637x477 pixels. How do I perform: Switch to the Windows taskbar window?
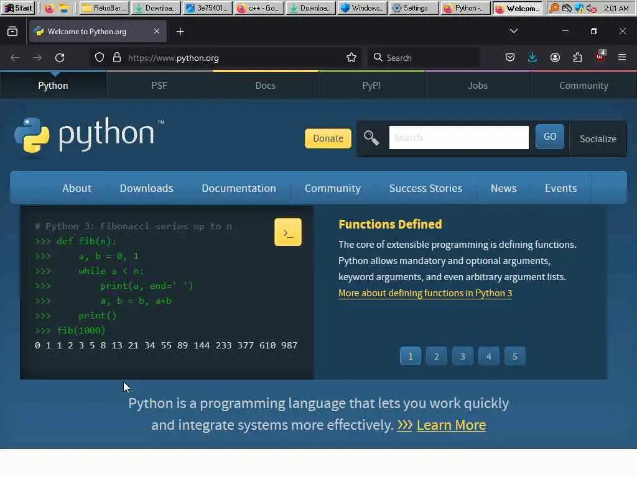pyautogui.click(x=363, y=8)
